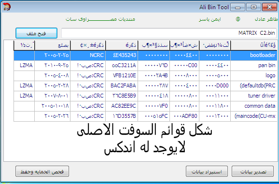Screen dimensions: 279x184
Task: Click the MATRIX C2.bin file path field
Action: pyautogui.click(x=169, y=33)
